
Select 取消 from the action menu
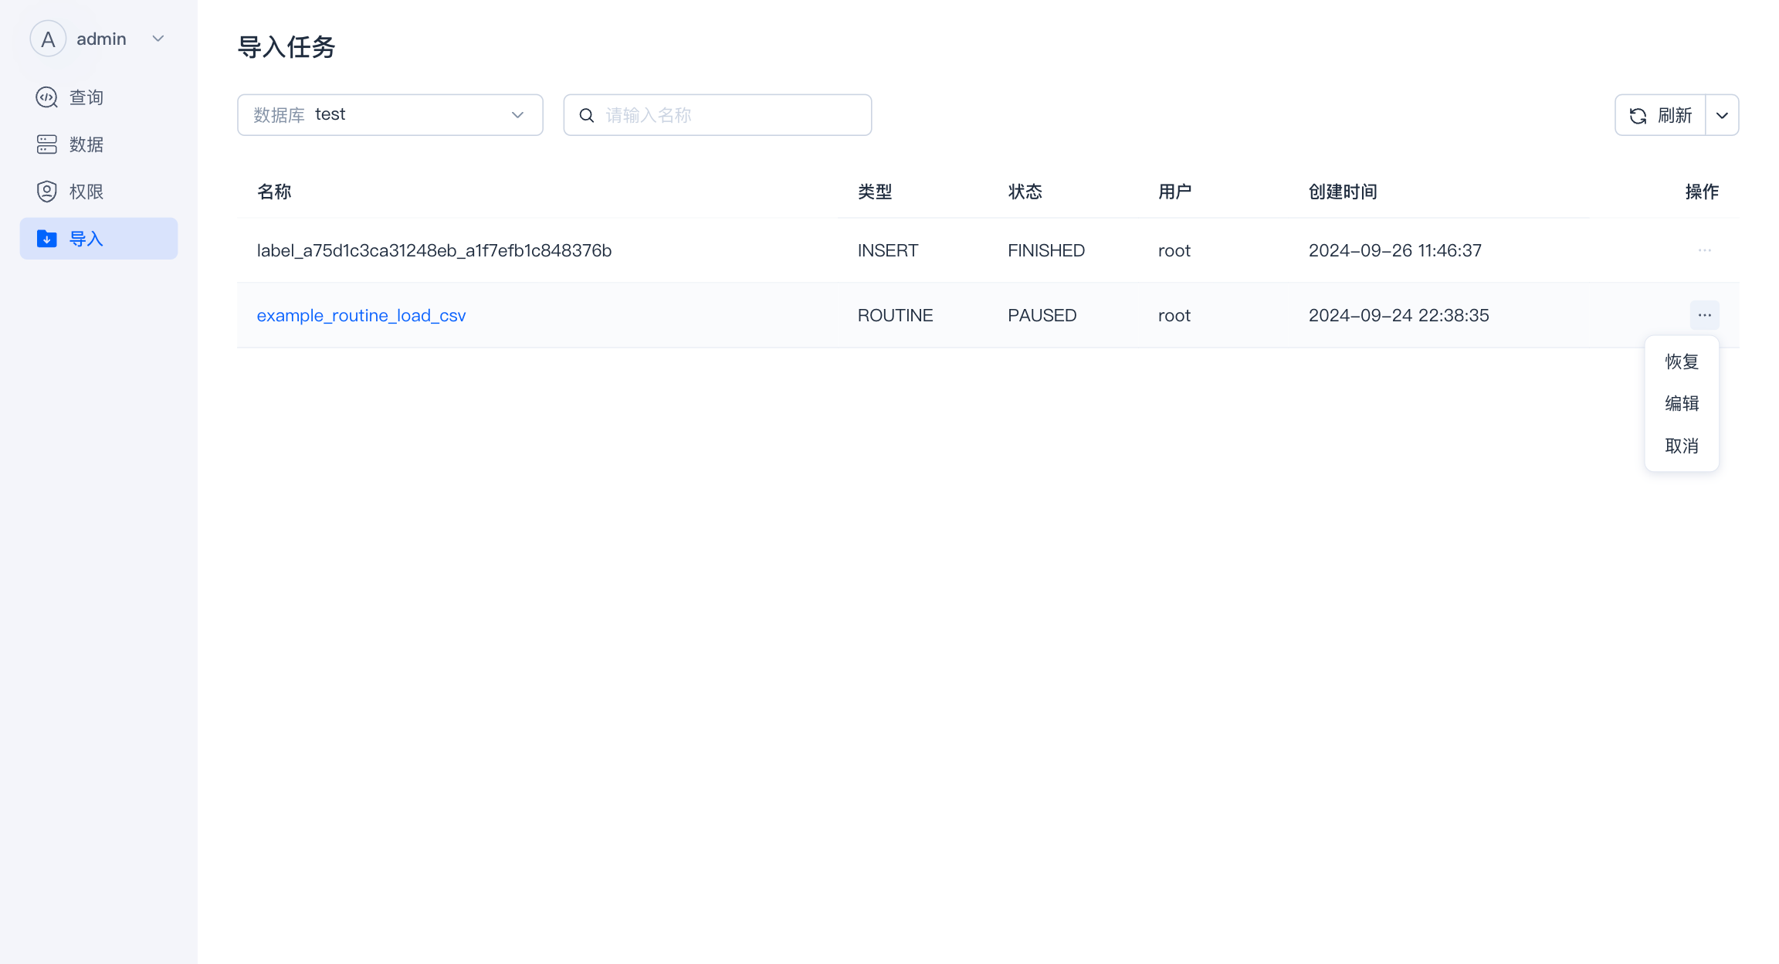click(1682, 446)
